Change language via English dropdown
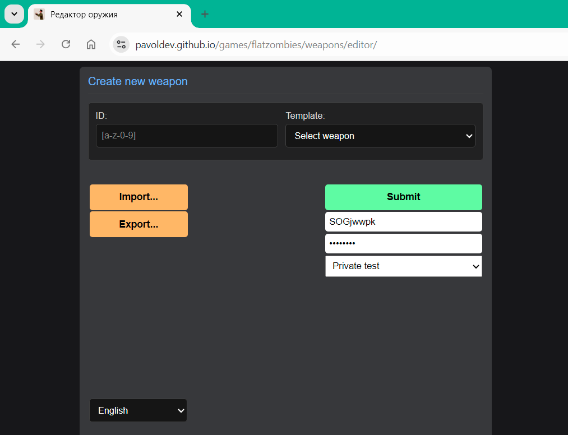 click(138, 410)
